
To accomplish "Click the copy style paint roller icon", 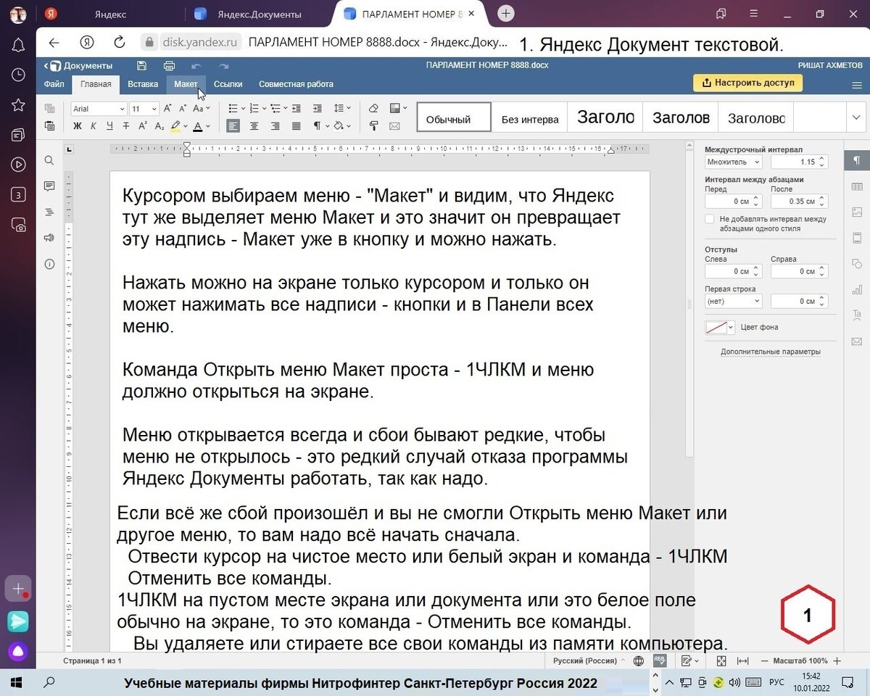I will coord(373,126).
